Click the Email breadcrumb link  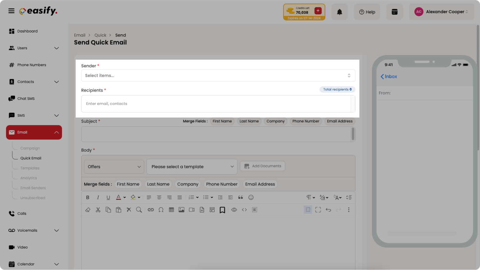pos(80,35)
